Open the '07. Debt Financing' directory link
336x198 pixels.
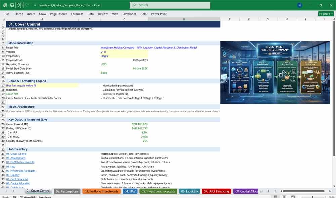(17, 179)
